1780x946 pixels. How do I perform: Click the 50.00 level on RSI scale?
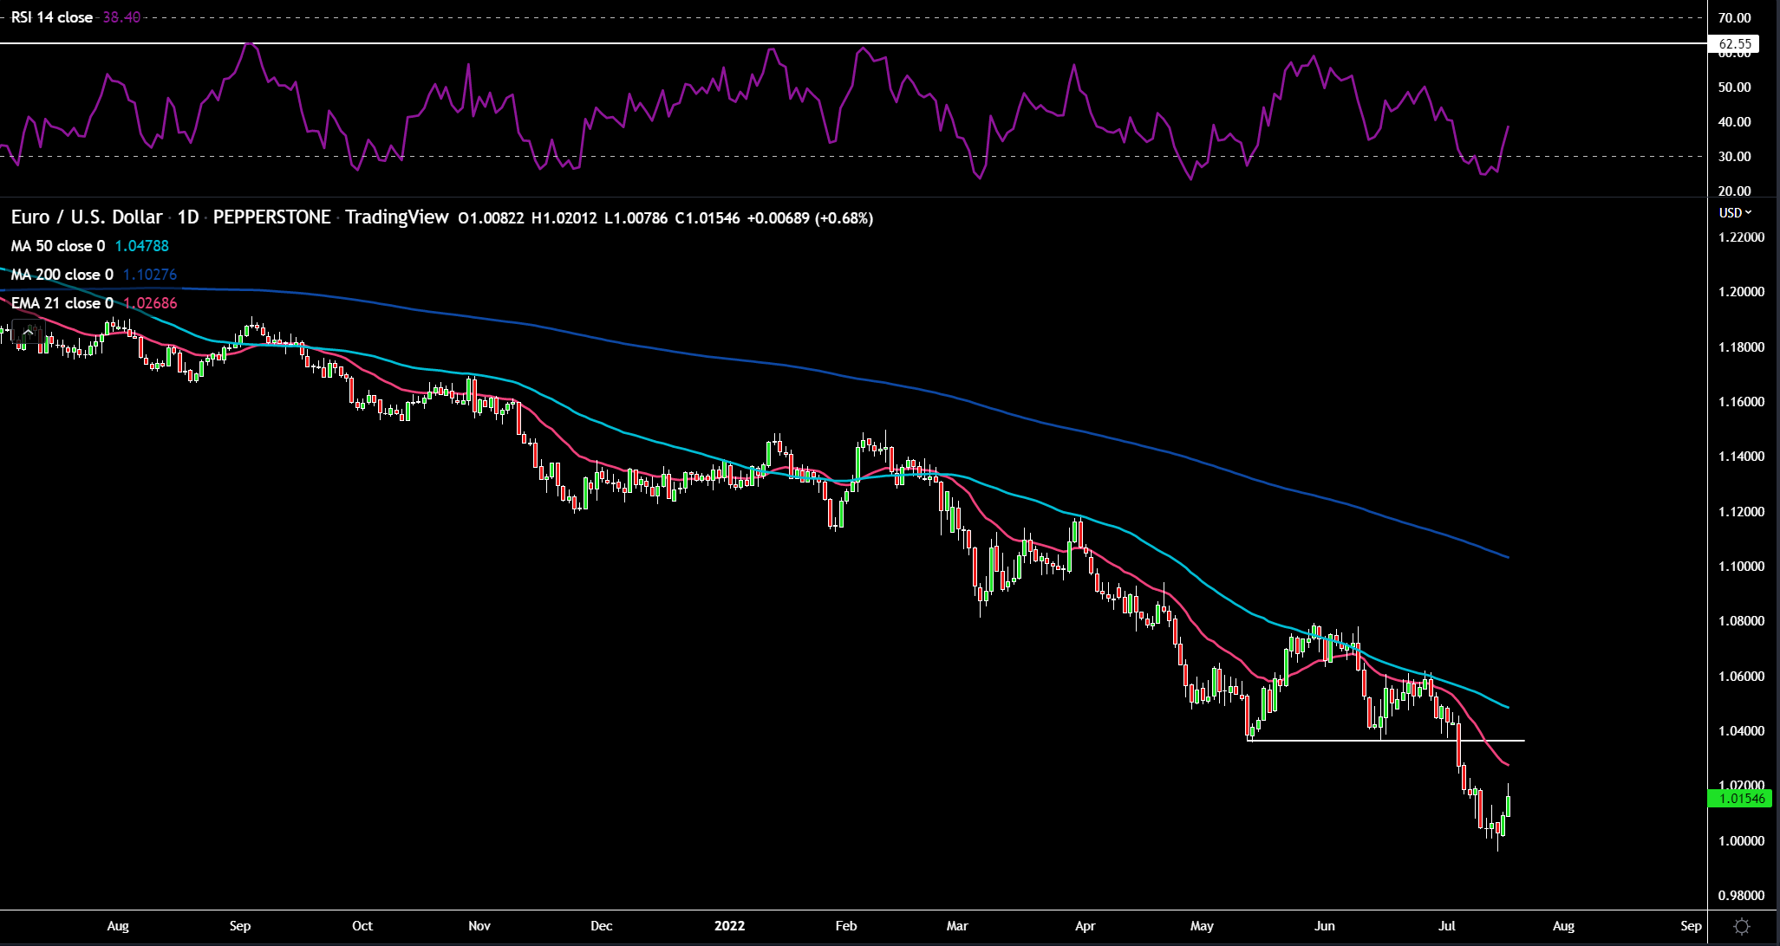(x=1735, y=87)
